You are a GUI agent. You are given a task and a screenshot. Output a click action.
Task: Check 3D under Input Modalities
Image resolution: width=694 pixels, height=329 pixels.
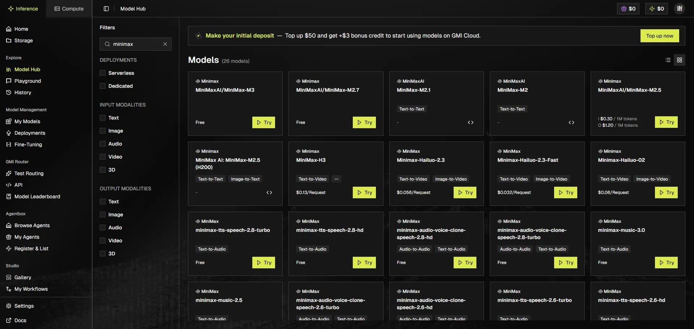click(x=103, y=170)
